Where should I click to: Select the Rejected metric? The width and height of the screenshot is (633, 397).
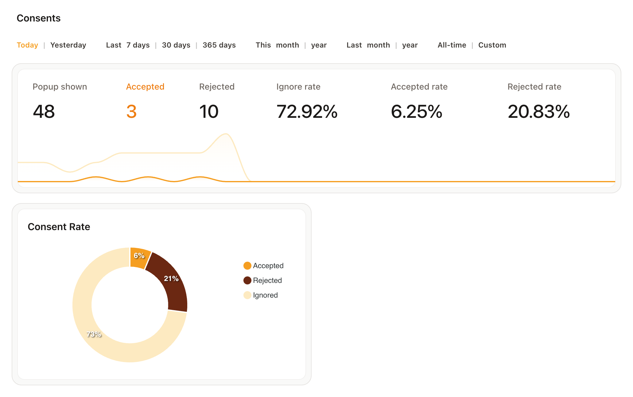point(217,87)
